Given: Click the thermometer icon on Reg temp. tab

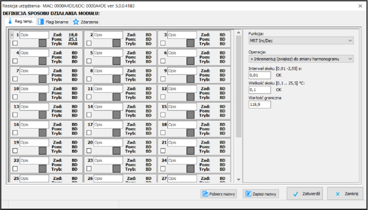Looking at the screenshot, I should 10,21.
